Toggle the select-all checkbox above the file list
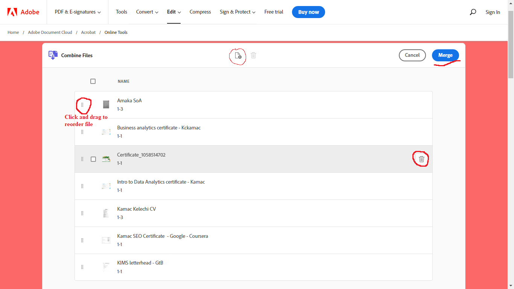514x289 pixels. pos(93,81)
